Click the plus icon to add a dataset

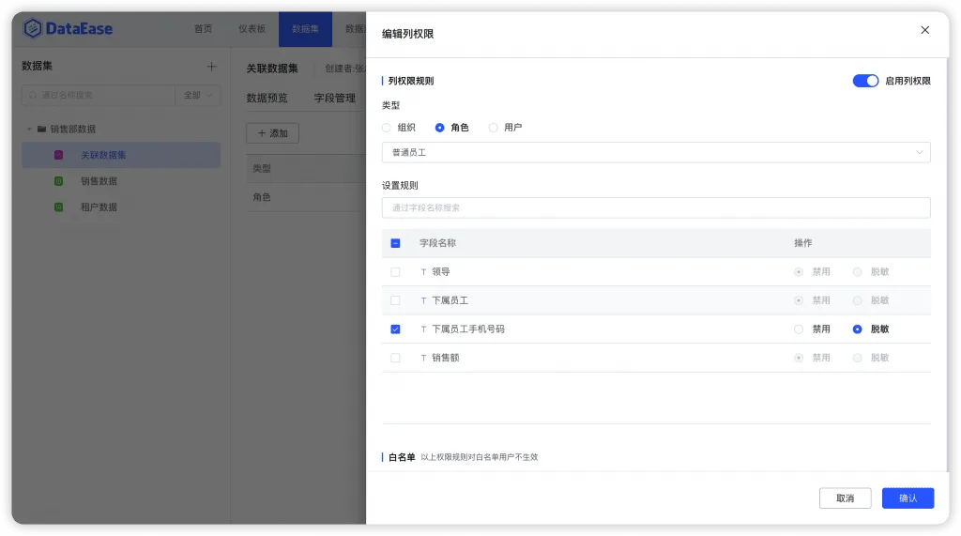pos(211,67)
